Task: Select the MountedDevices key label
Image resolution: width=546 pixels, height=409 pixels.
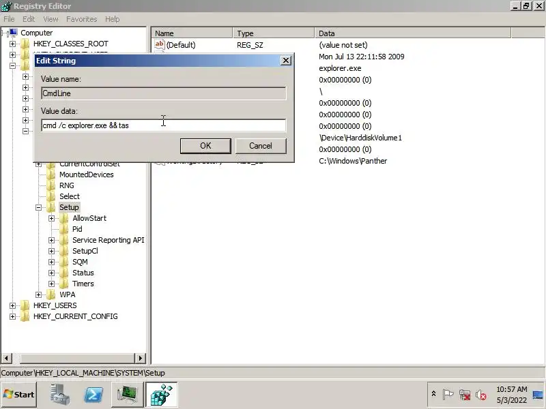Action: pyautogui.click(x=87, y=175)
